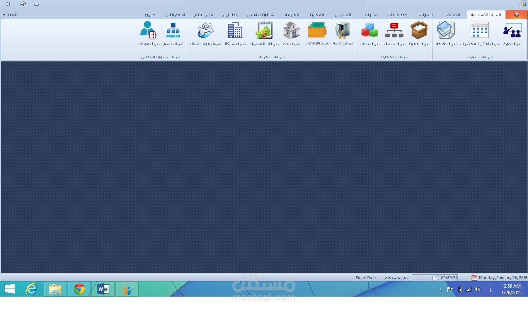Click SmartCode text in status bar
This screenshot has height=309, width=528.
pos(366,278)
